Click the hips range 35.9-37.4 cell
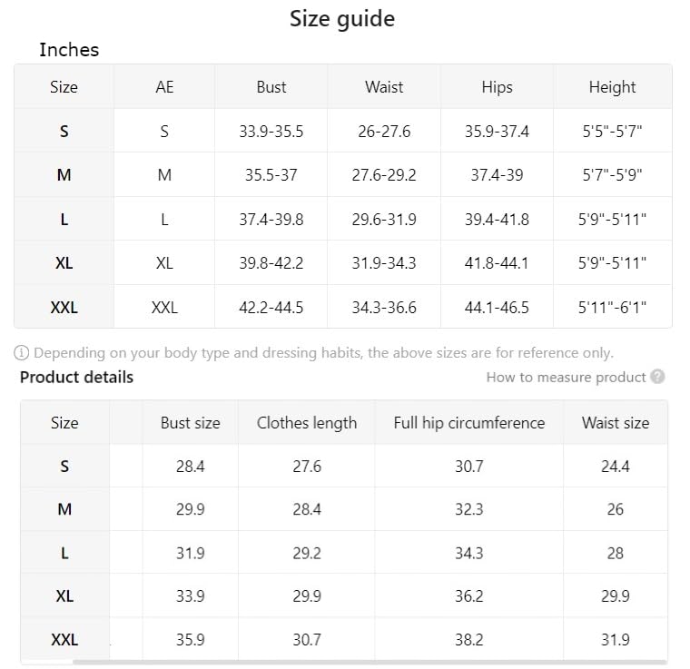 497,132
